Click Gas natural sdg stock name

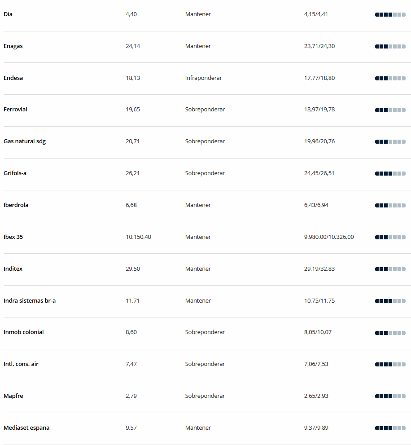tap(25, 141)
